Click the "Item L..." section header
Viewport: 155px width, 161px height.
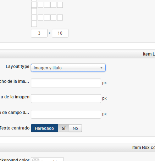click(x=149, y=54)
